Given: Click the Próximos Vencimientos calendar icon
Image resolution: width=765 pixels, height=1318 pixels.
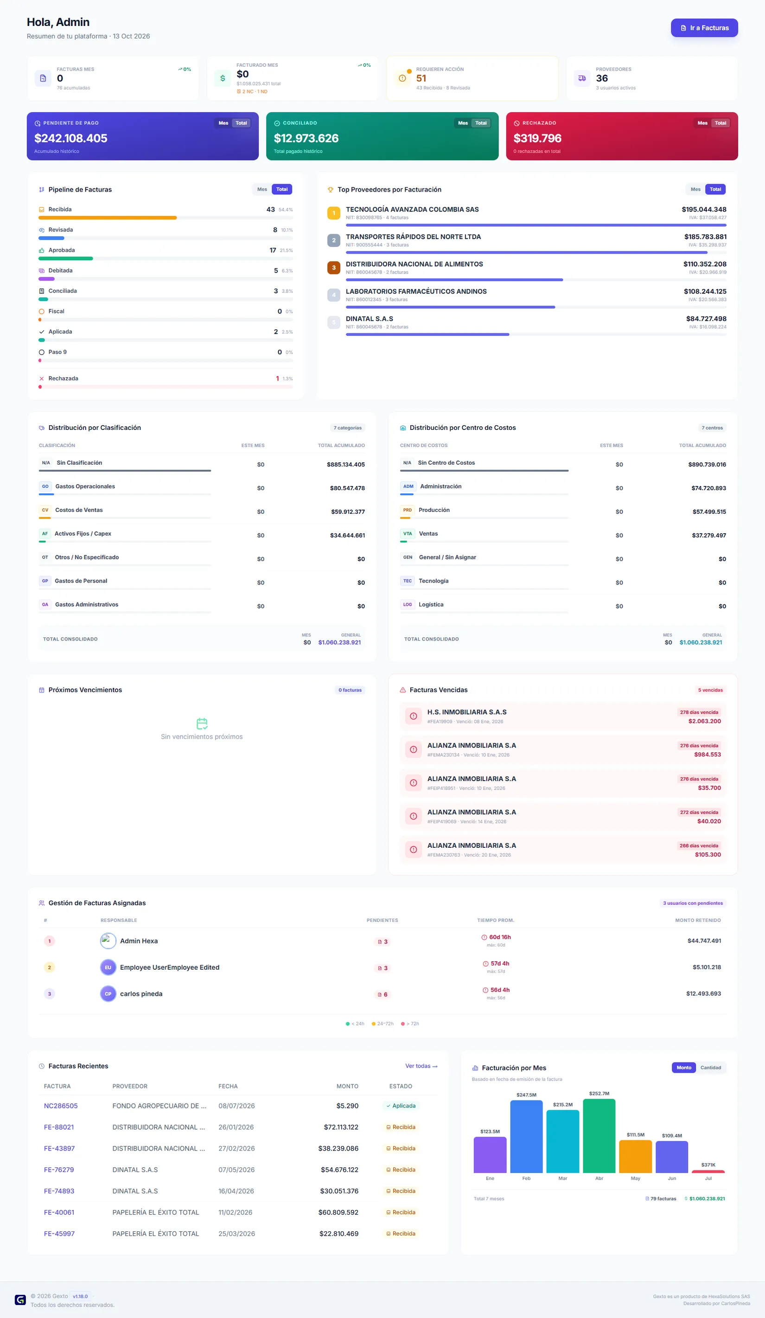Looking at the screenshot, I should point(41,690).
